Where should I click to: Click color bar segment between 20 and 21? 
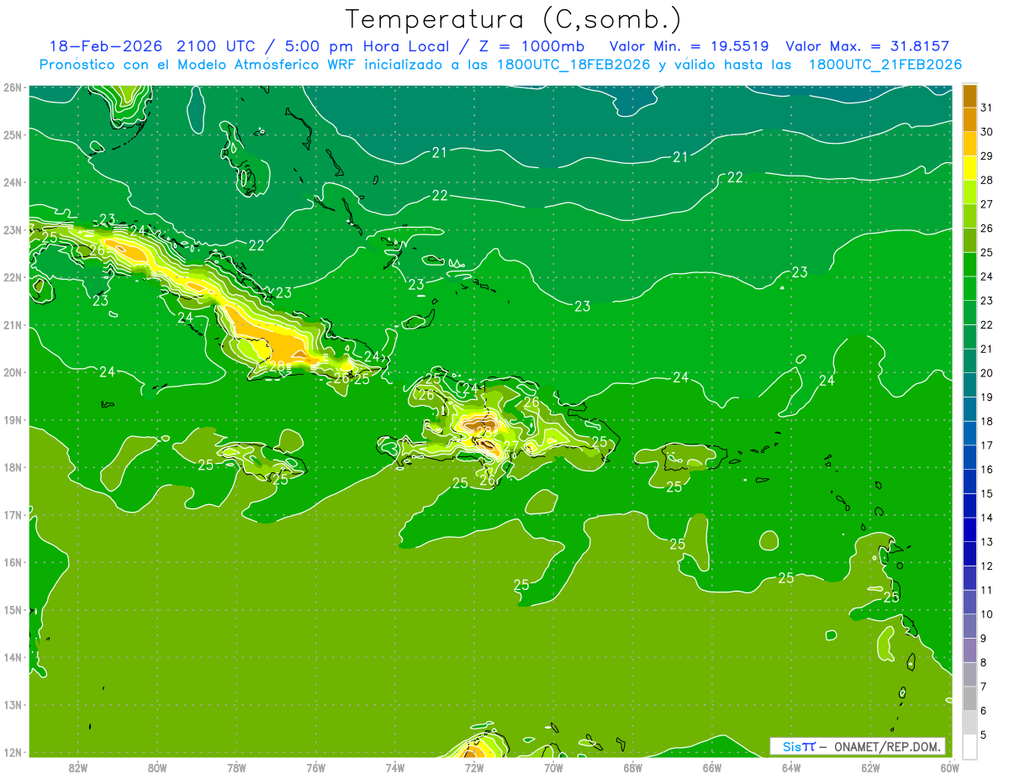point(969,361)
